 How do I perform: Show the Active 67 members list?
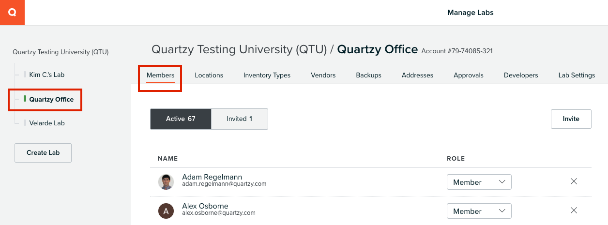181,119
